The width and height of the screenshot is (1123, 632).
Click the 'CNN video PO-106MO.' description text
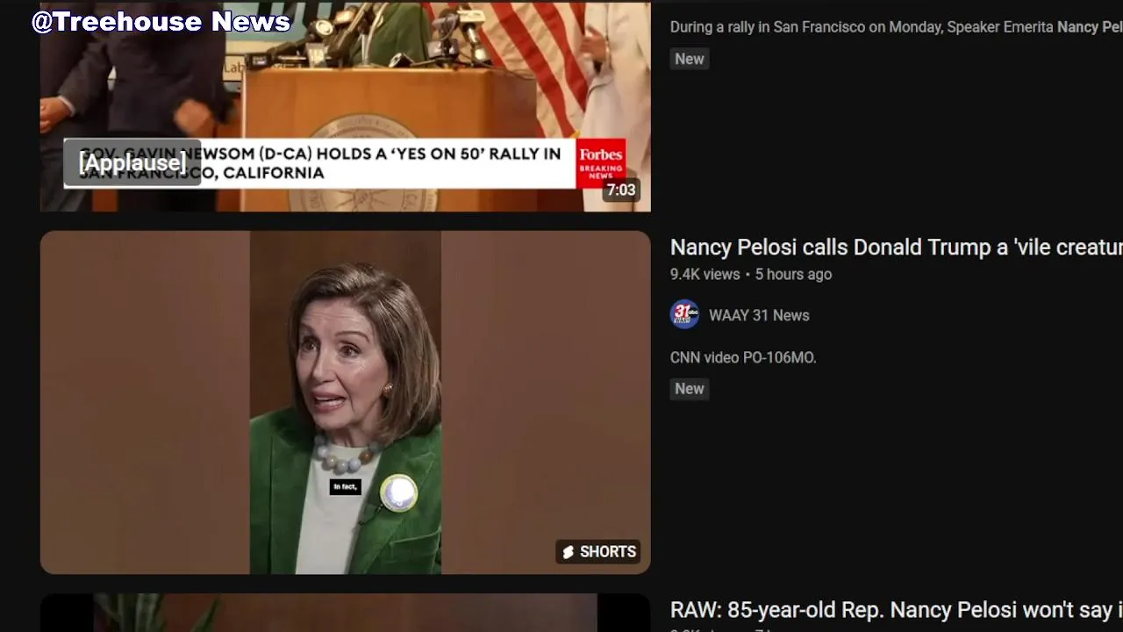(743, 357)
